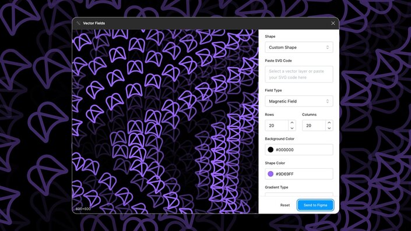Increase Rows with the up arrow
The image size is (411, 231).
[292, 123]
